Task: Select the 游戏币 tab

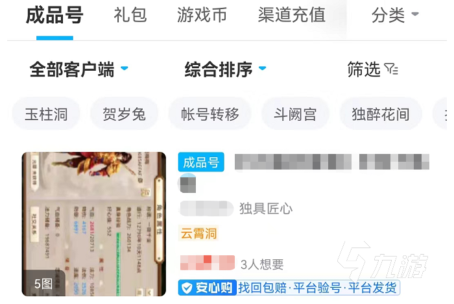Action: [x=202, y=15]
